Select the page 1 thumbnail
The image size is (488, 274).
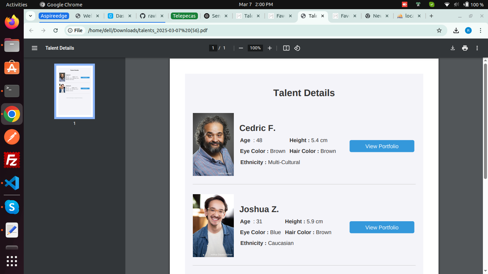[x=75, y=91]
